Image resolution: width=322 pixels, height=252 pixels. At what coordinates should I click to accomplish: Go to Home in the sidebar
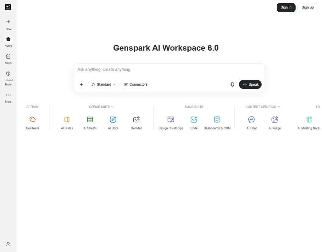(x=8, y=41)
